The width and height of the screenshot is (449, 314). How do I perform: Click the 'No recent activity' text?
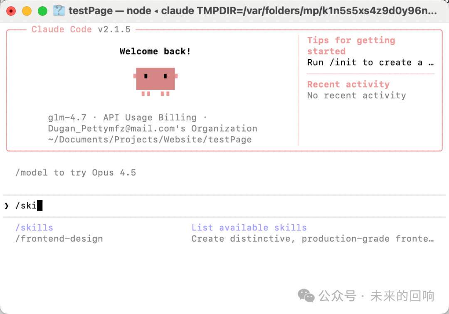(356, 96)
